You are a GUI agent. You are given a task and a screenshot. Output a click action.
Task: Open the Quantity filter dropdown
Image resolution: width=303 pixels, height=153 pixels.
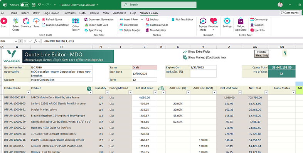pyautogui.click(x=107, y=93)
